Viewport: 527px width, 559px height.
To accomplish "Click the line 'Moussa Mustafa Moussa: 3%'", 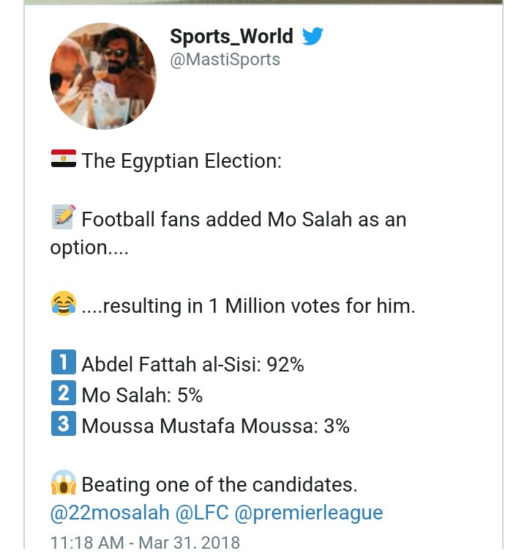I will 215,426.
